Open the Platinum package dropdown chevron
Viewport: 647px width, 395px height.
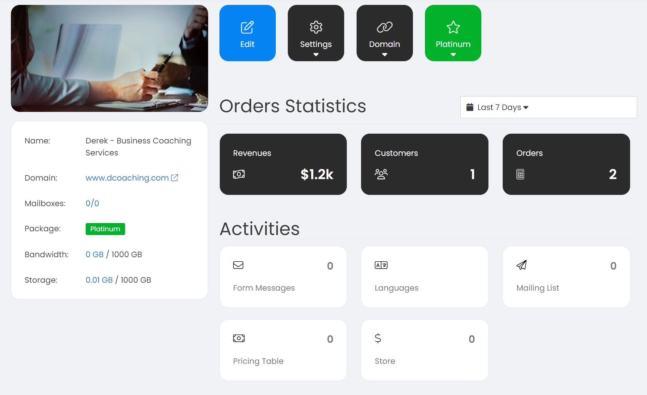pos(453,54)
